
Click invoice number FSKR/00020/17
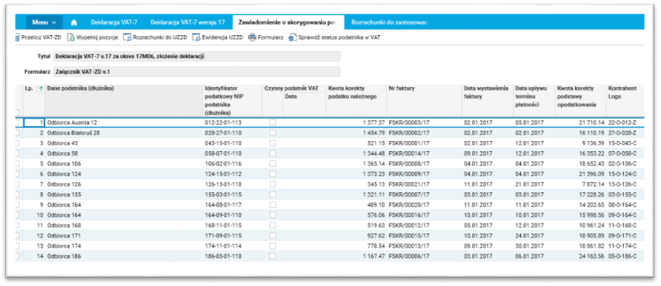click(409, 204)
